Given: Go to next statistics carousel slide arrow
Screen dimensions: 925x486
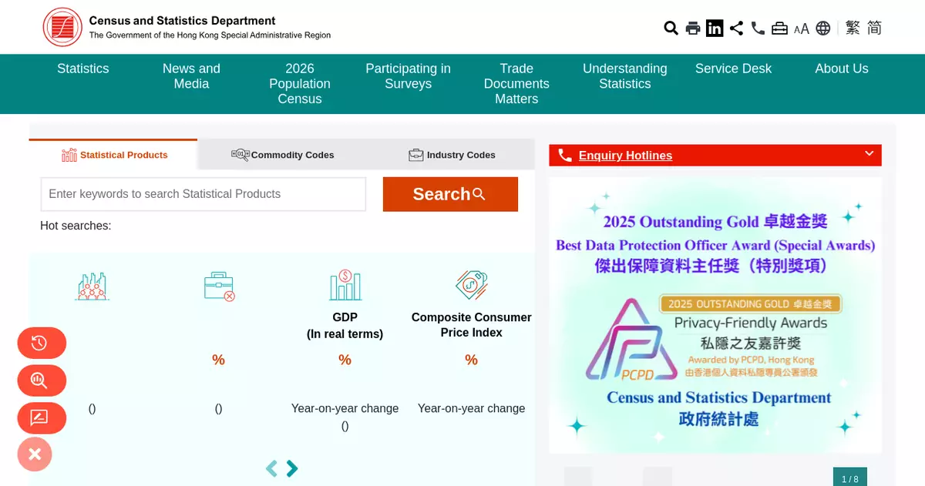Looking at the screenshot, I should click(292, 468).
